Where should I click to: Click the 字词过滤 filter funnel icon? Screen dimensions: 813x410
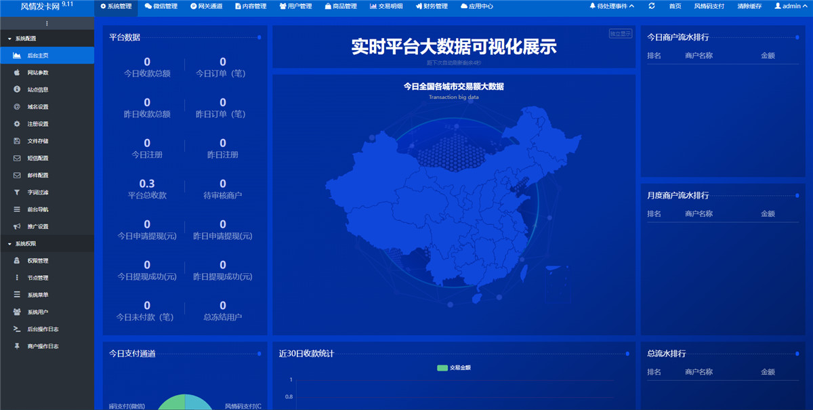pyautogui.click(x=17, y=192)
